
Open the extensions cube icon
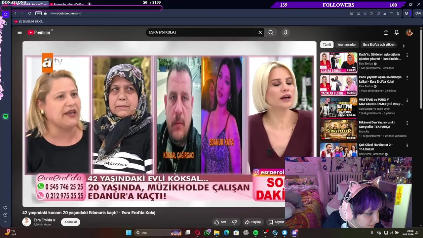[406, 13]
